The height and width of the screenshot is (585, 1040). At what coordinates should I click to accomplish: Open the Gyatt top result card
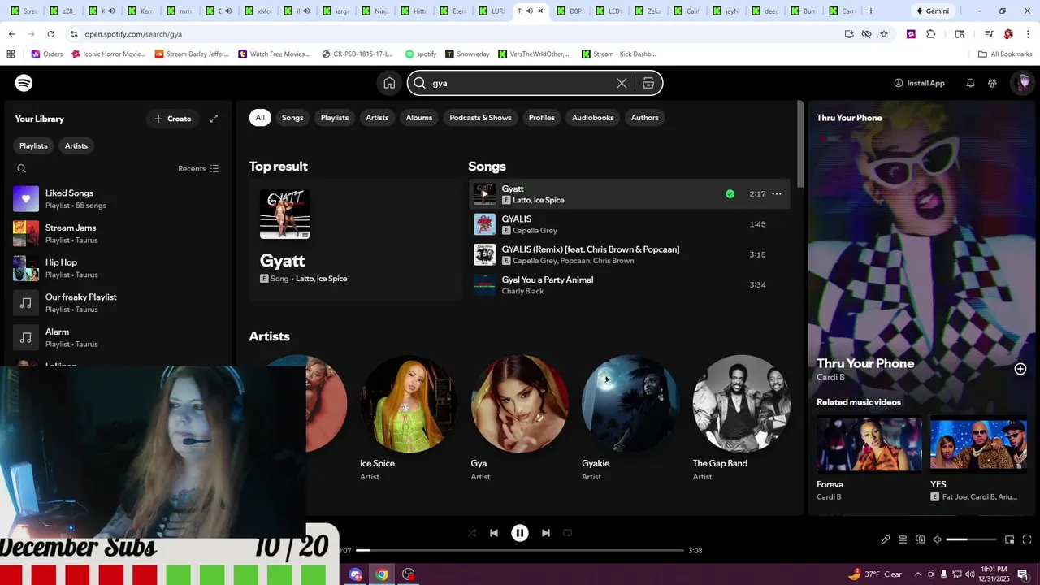[355, 240]
